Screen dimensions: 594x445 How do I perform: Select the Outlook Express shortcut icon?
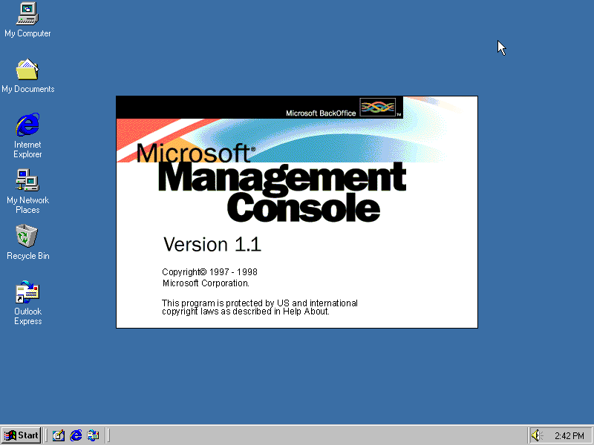pos(27,291)
